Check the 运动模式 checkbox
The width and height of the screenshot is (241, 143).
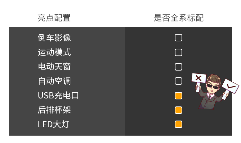178,53
